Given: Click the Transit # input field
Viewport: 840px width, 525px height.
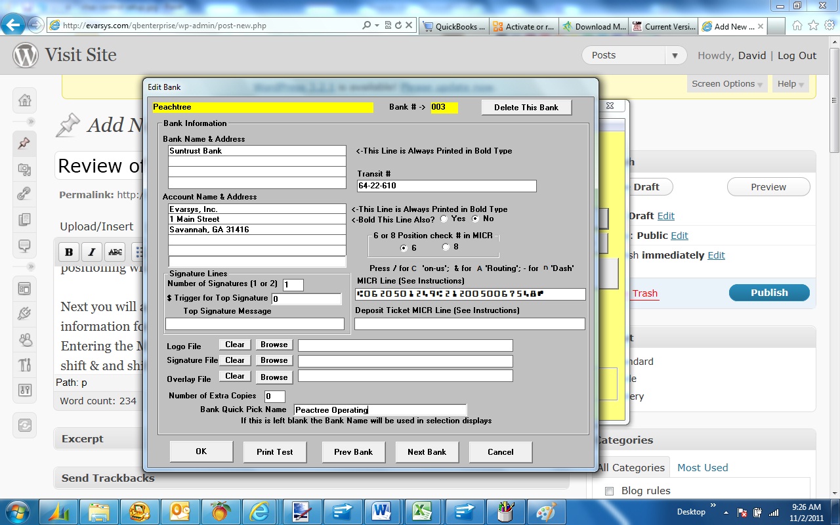Looking at the screenshot, I should pyautogui.click(x=447, y=186).
